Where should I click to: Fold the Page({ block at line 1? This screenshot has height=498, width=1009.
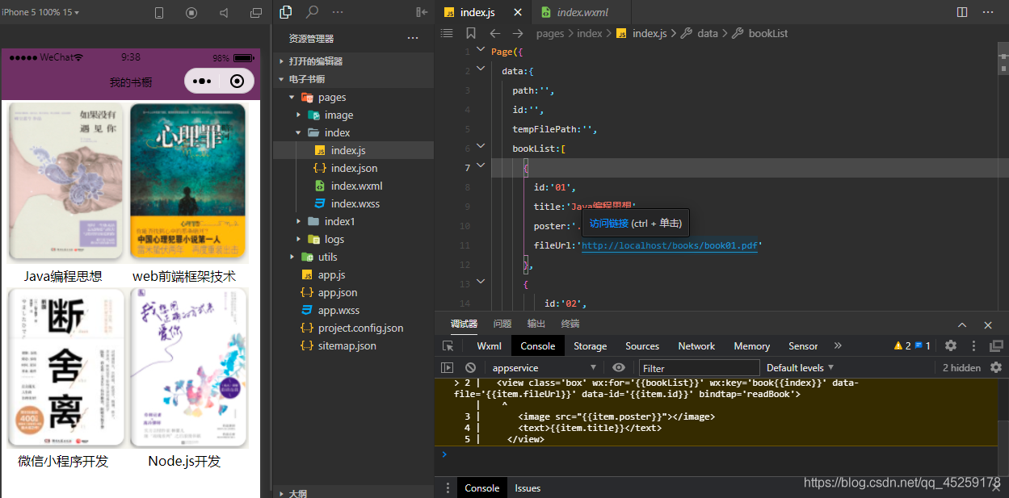[481, 51]
